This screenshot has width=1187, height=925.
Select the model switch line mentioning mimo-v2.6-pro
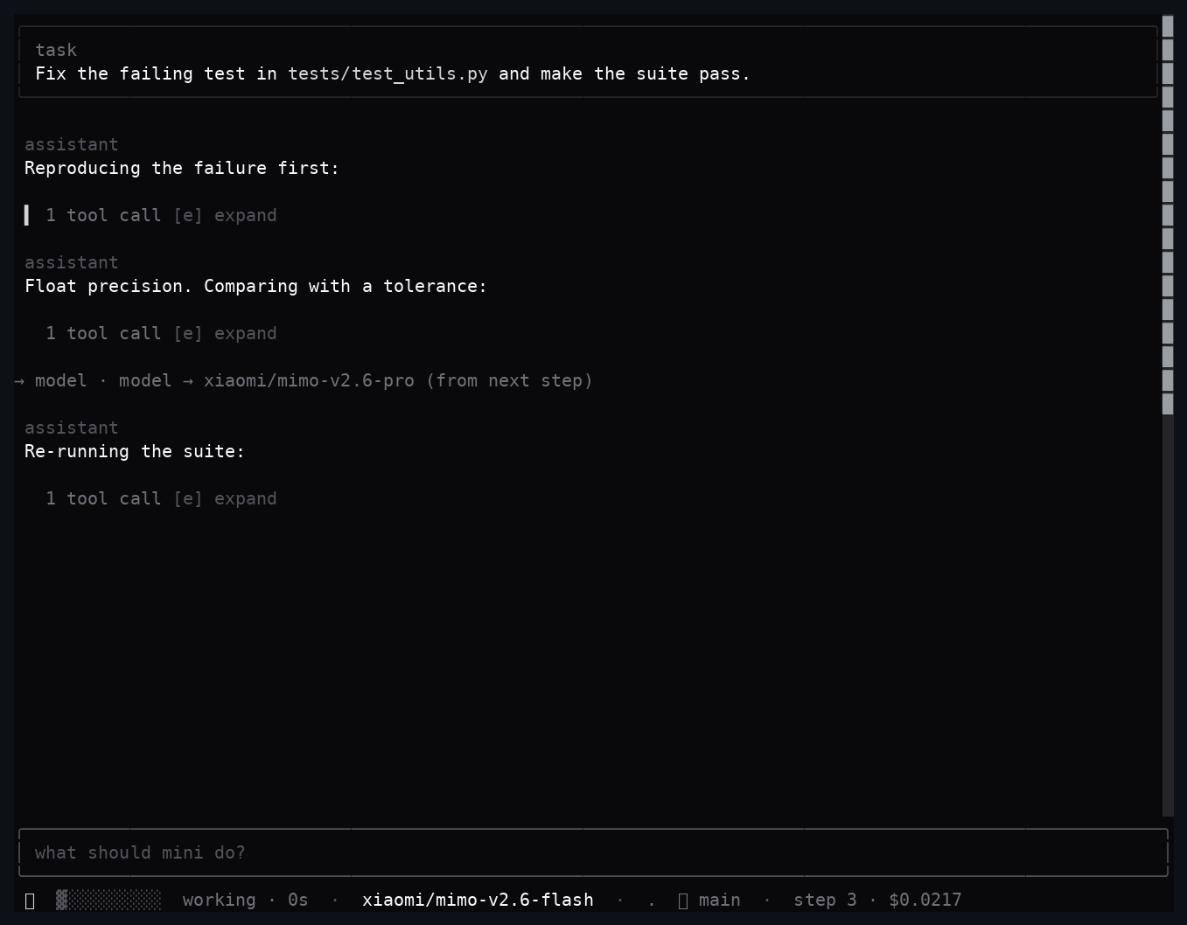coord(304,380)
